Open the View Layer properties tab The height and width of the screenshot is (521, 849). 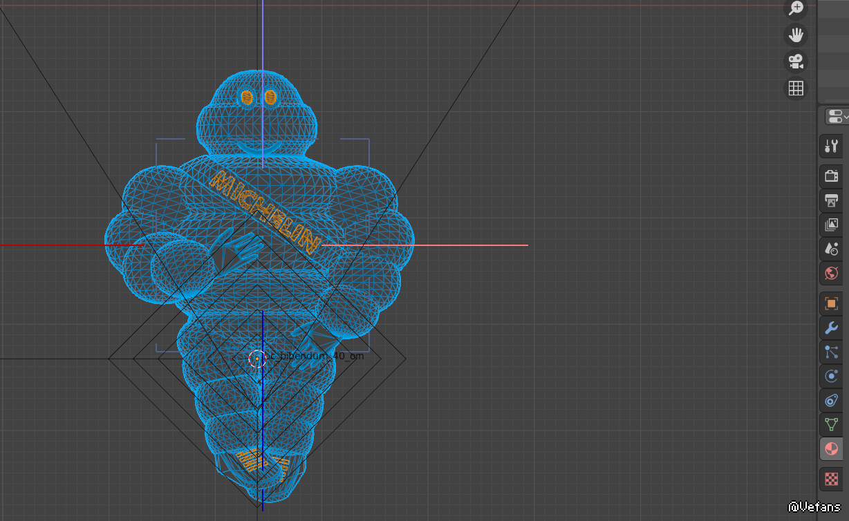pyautogui.click(x=832, y=225)
